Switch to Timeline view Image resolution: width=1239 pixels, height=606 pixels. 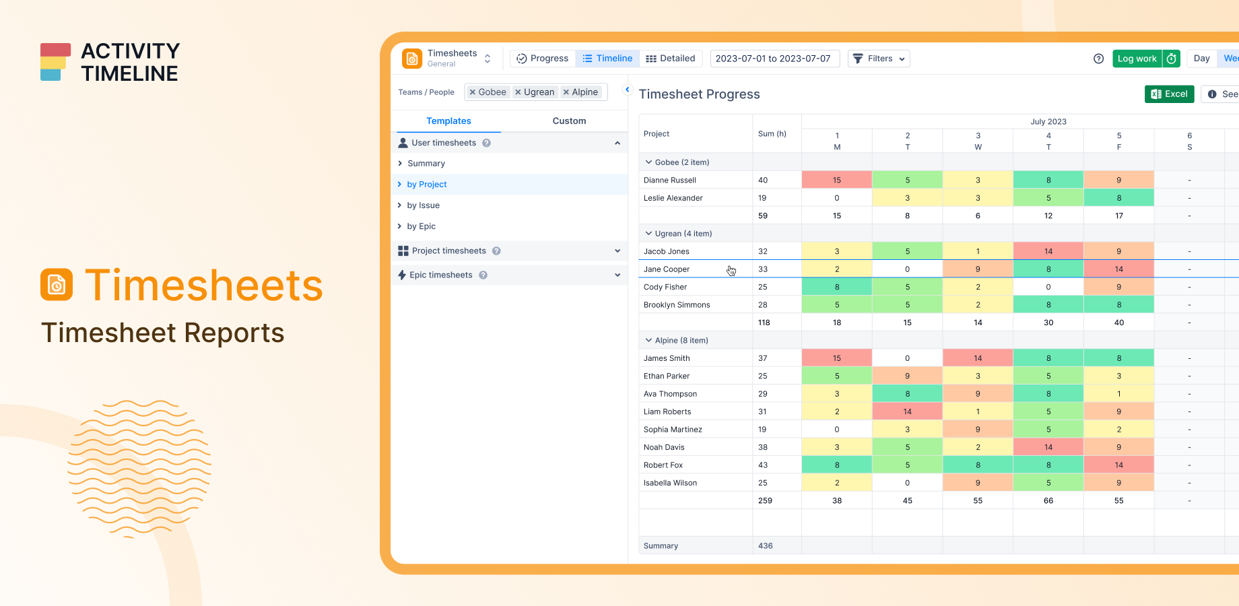(607, 59)
